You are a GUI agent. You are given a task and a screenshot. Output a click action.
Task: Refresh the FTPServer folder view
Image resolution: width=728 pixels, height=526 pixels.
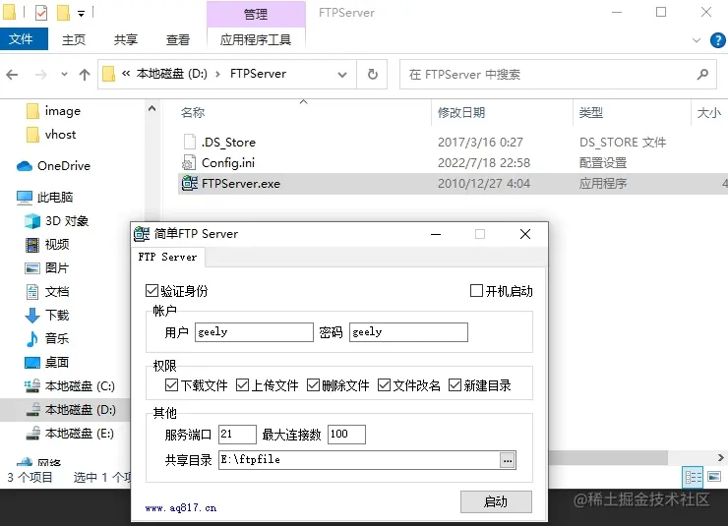(x=372, y=74)
